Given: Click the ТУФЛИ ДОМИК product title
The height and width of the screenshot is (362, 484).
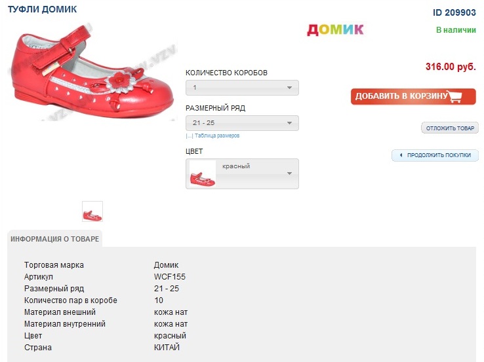Looking at the screenshot, I should [x=42, y=10].
